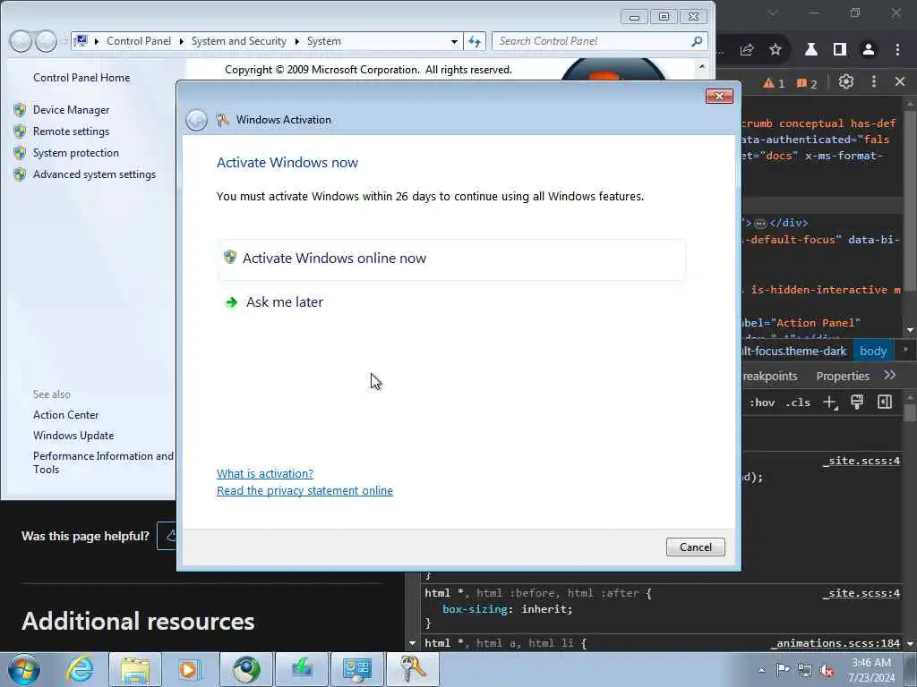The image size is (917, 687).
Task: Open the Windows Start menu
Action: tap(24, 669)
